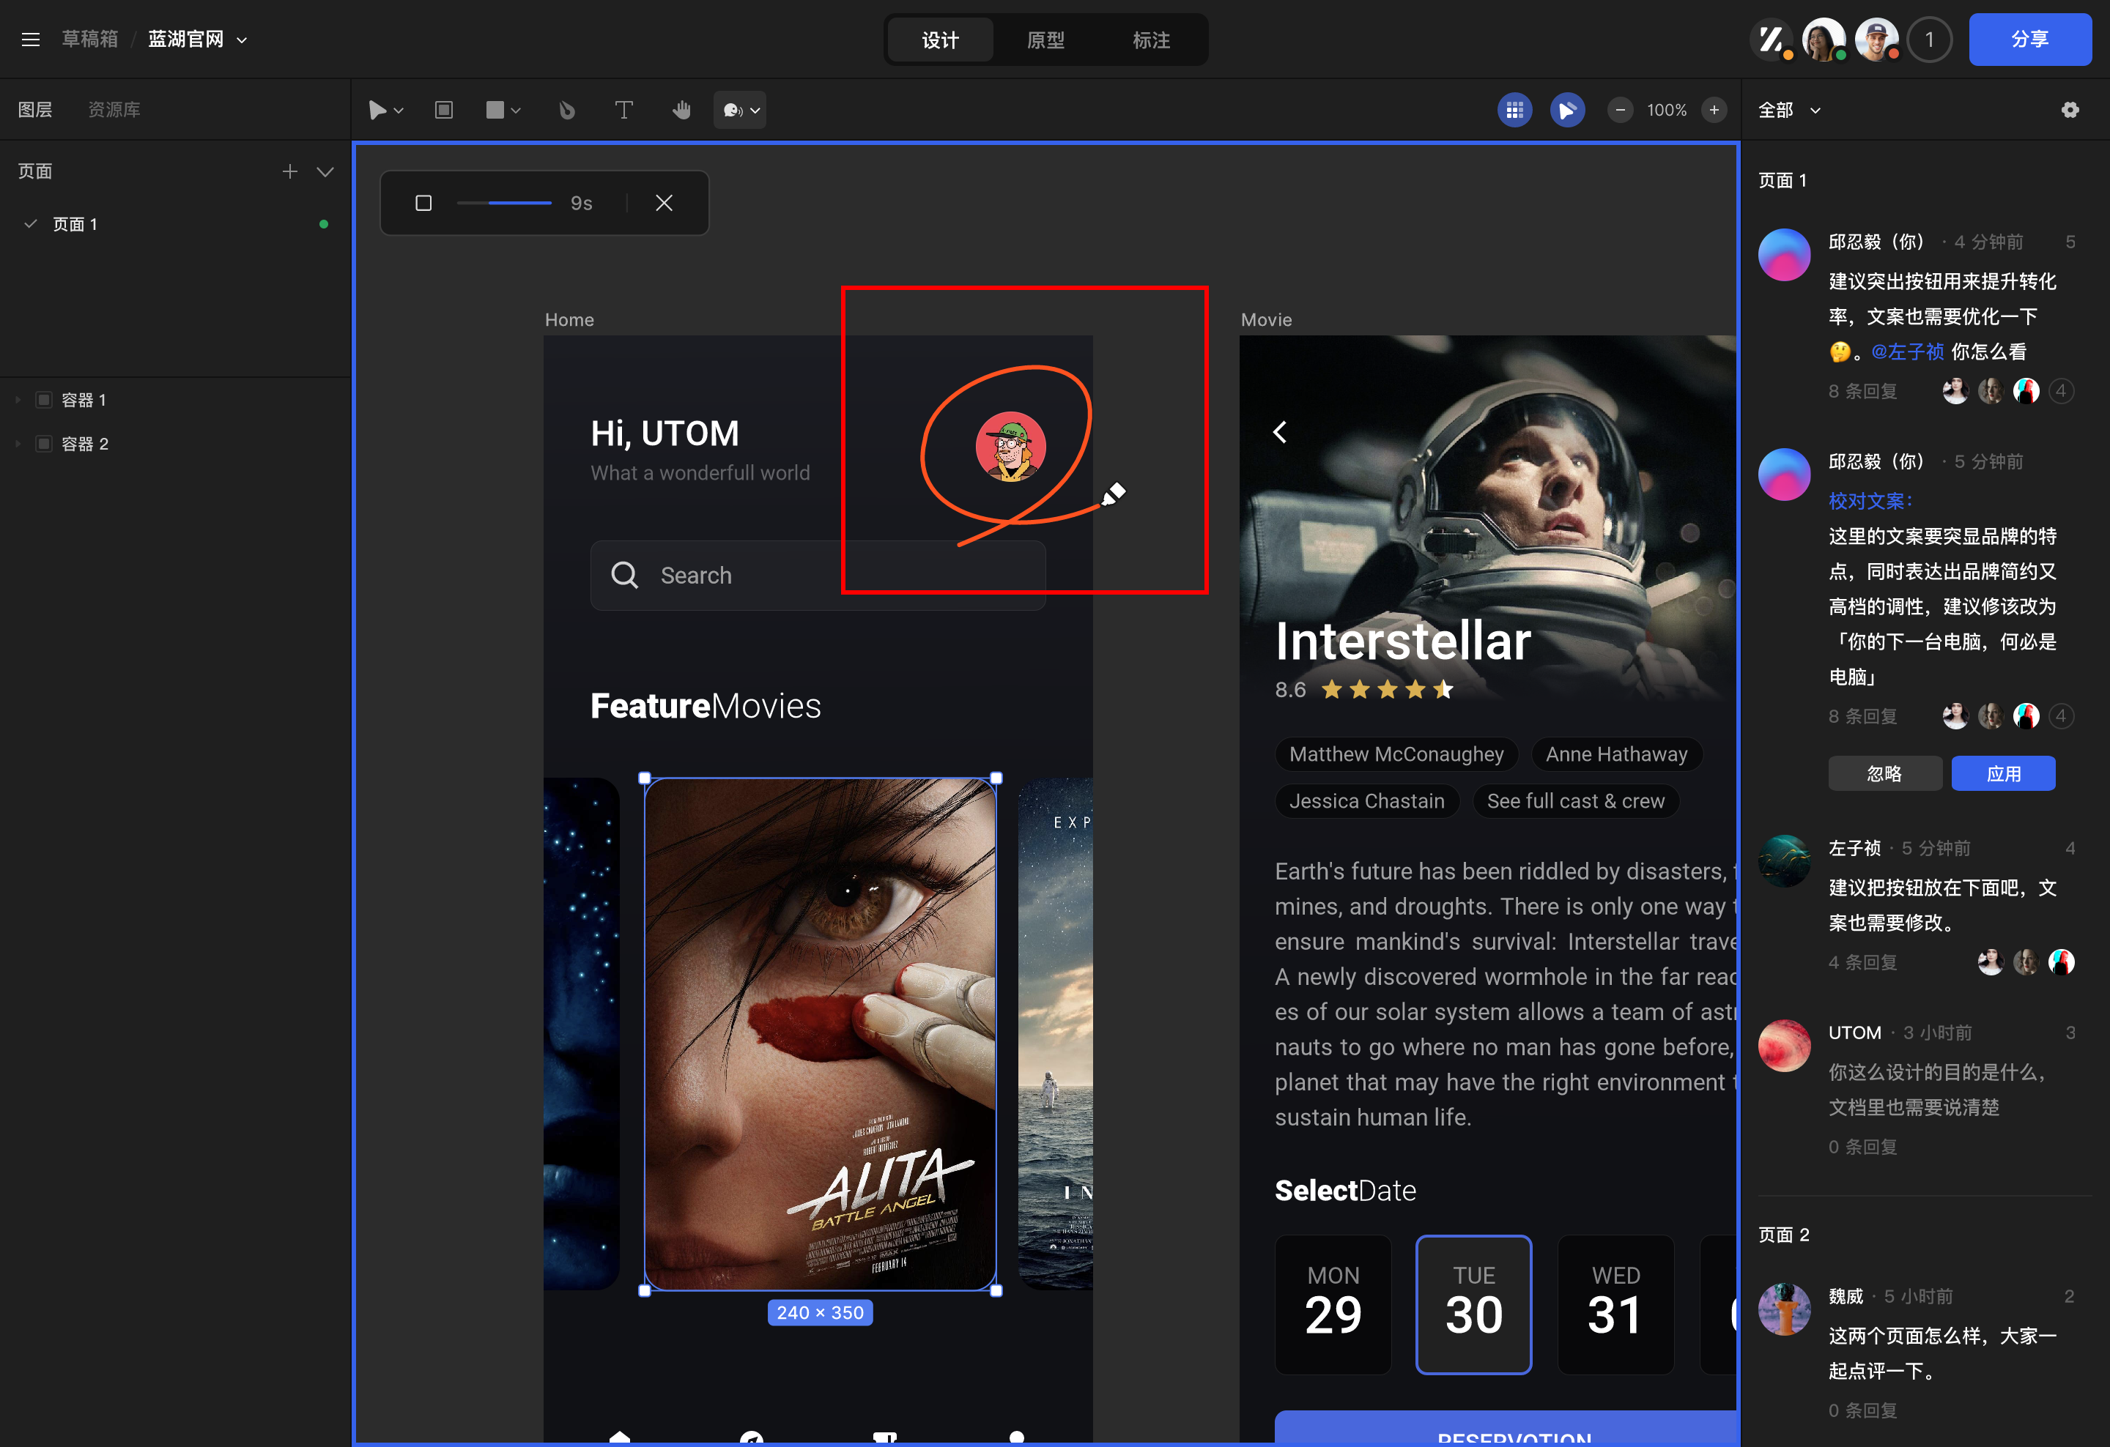The height and width of the screenshot is (1447, 2110).
Task: Select the rectangle shape tool
Action: click(495, 110)
